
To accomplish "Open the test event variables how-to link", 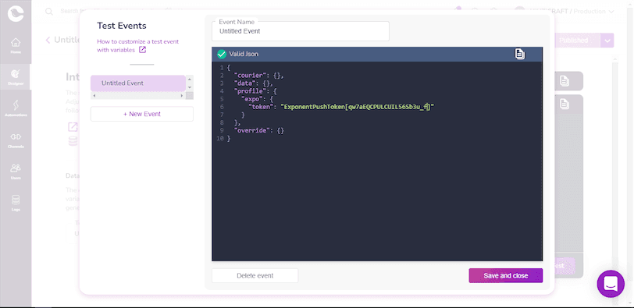I will click(138, 45).
